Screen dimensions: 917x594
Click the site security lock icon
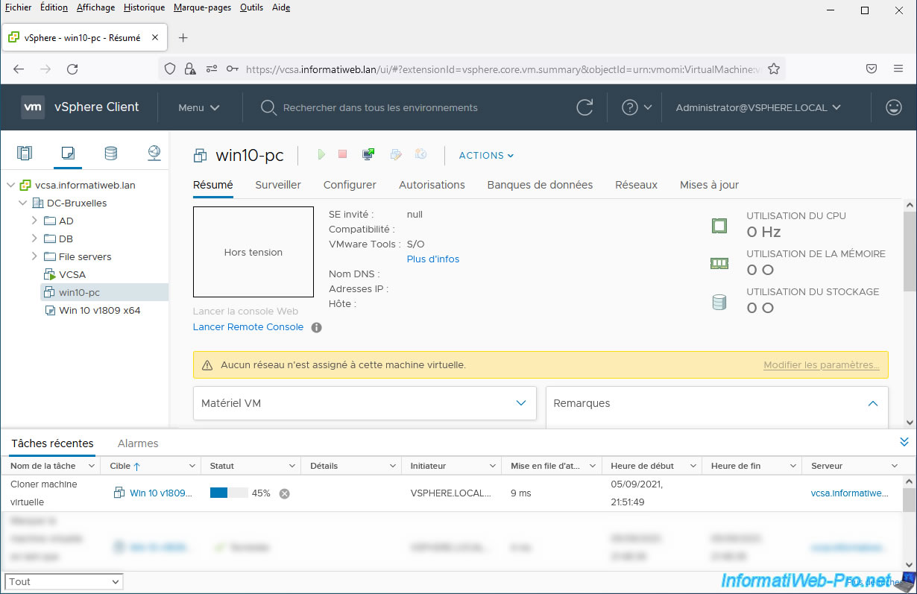point(190,69)
